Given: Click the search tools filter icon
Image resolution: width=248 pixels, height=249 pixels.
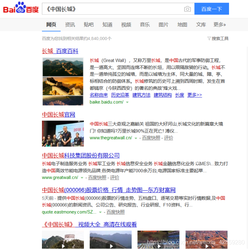Looking at the screenshot, I should click(x=209, y=38).
